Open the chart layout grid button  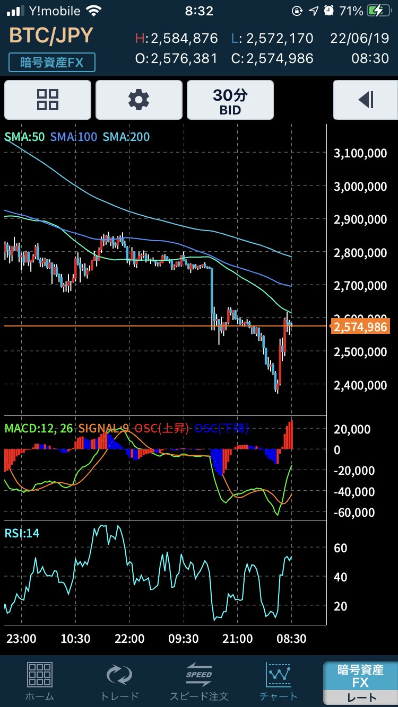[x=48, y=100]
